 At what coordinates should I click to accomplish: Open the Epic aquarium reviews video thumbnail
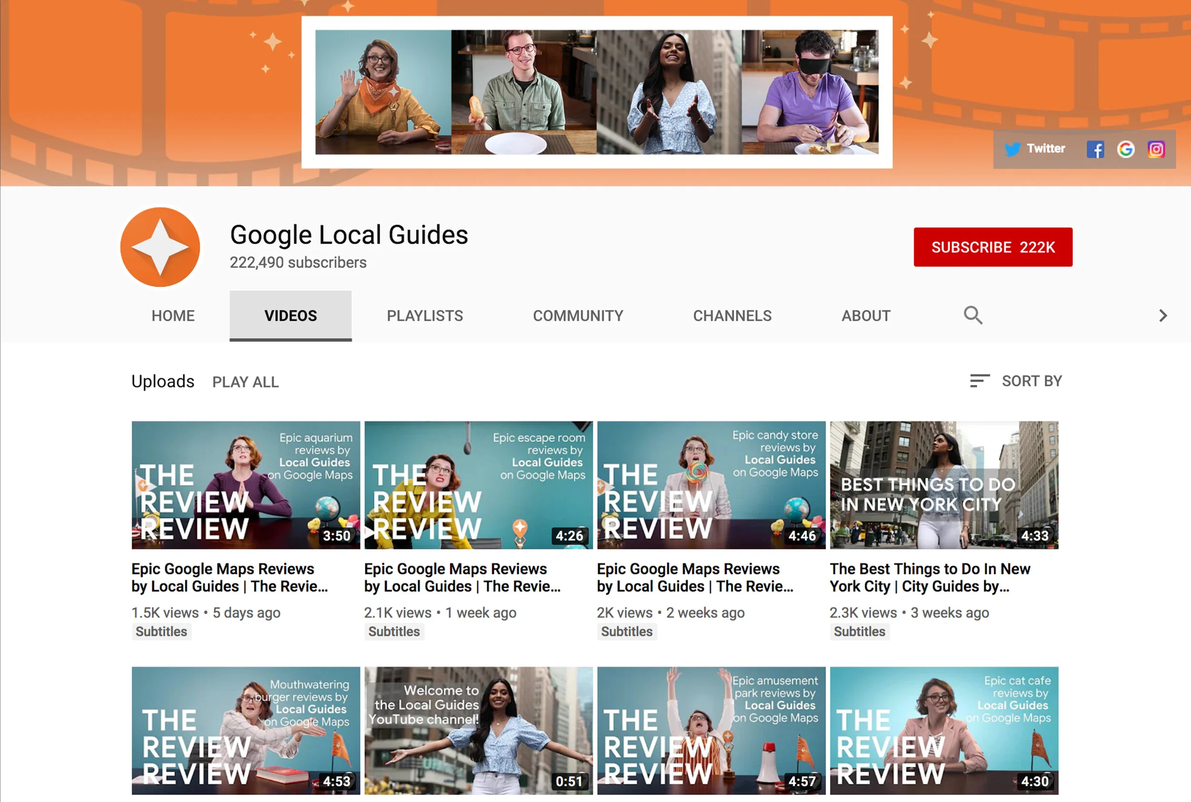tap(246, 485)
